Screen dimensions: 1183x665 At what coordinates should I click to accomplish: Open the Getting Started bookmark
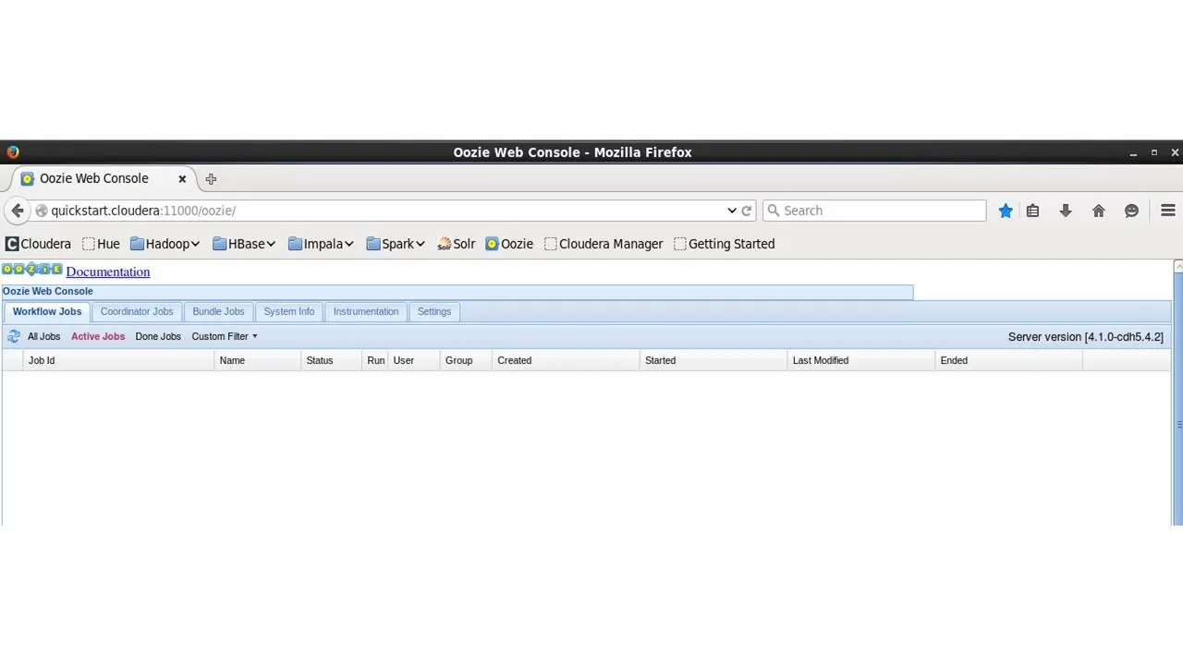[725, 244]
